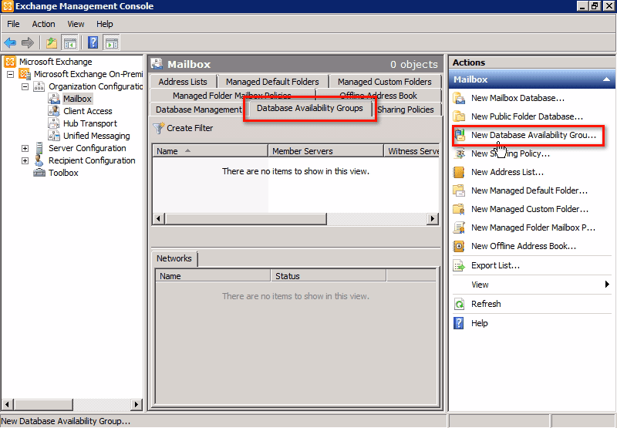
Task: Expand the Server Configuration node
Action: click(x=25, y=148)
